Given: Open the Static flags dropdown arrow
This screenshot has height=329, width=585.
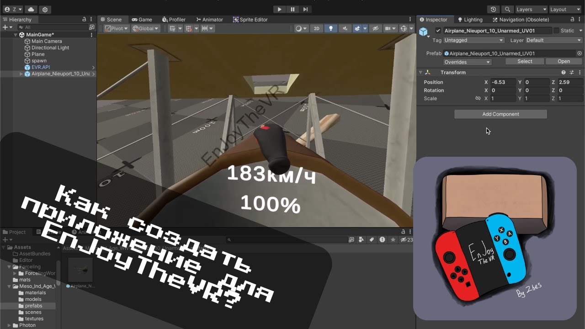Looking at the screenshot, I should pyautogui.click(x=580, y=31).
